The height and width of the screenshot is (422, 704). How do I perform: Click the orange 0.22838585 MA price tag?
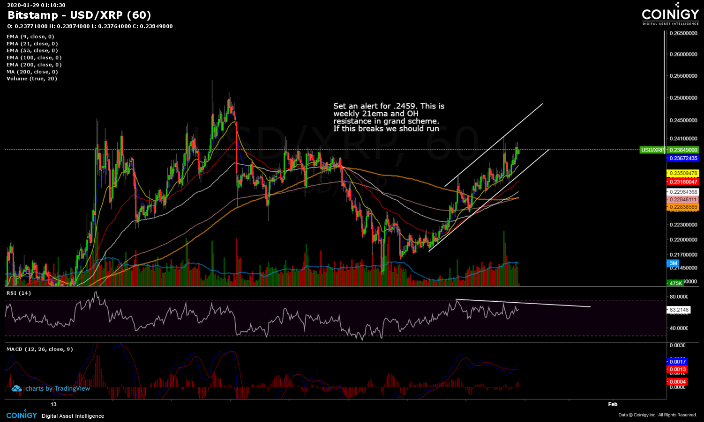683,207
